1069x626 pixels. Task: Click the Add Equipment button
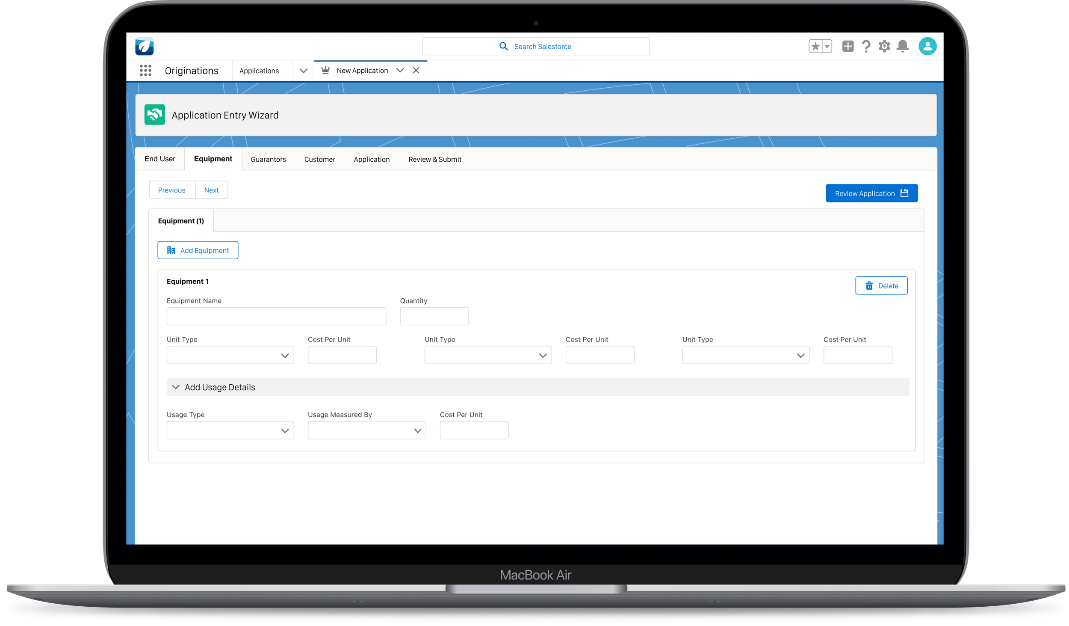coord(198,250)
